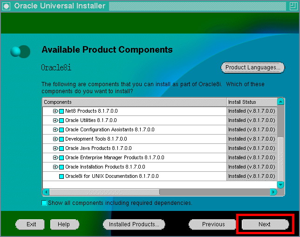Expand the Oracle Java Products node

(55, 149)
